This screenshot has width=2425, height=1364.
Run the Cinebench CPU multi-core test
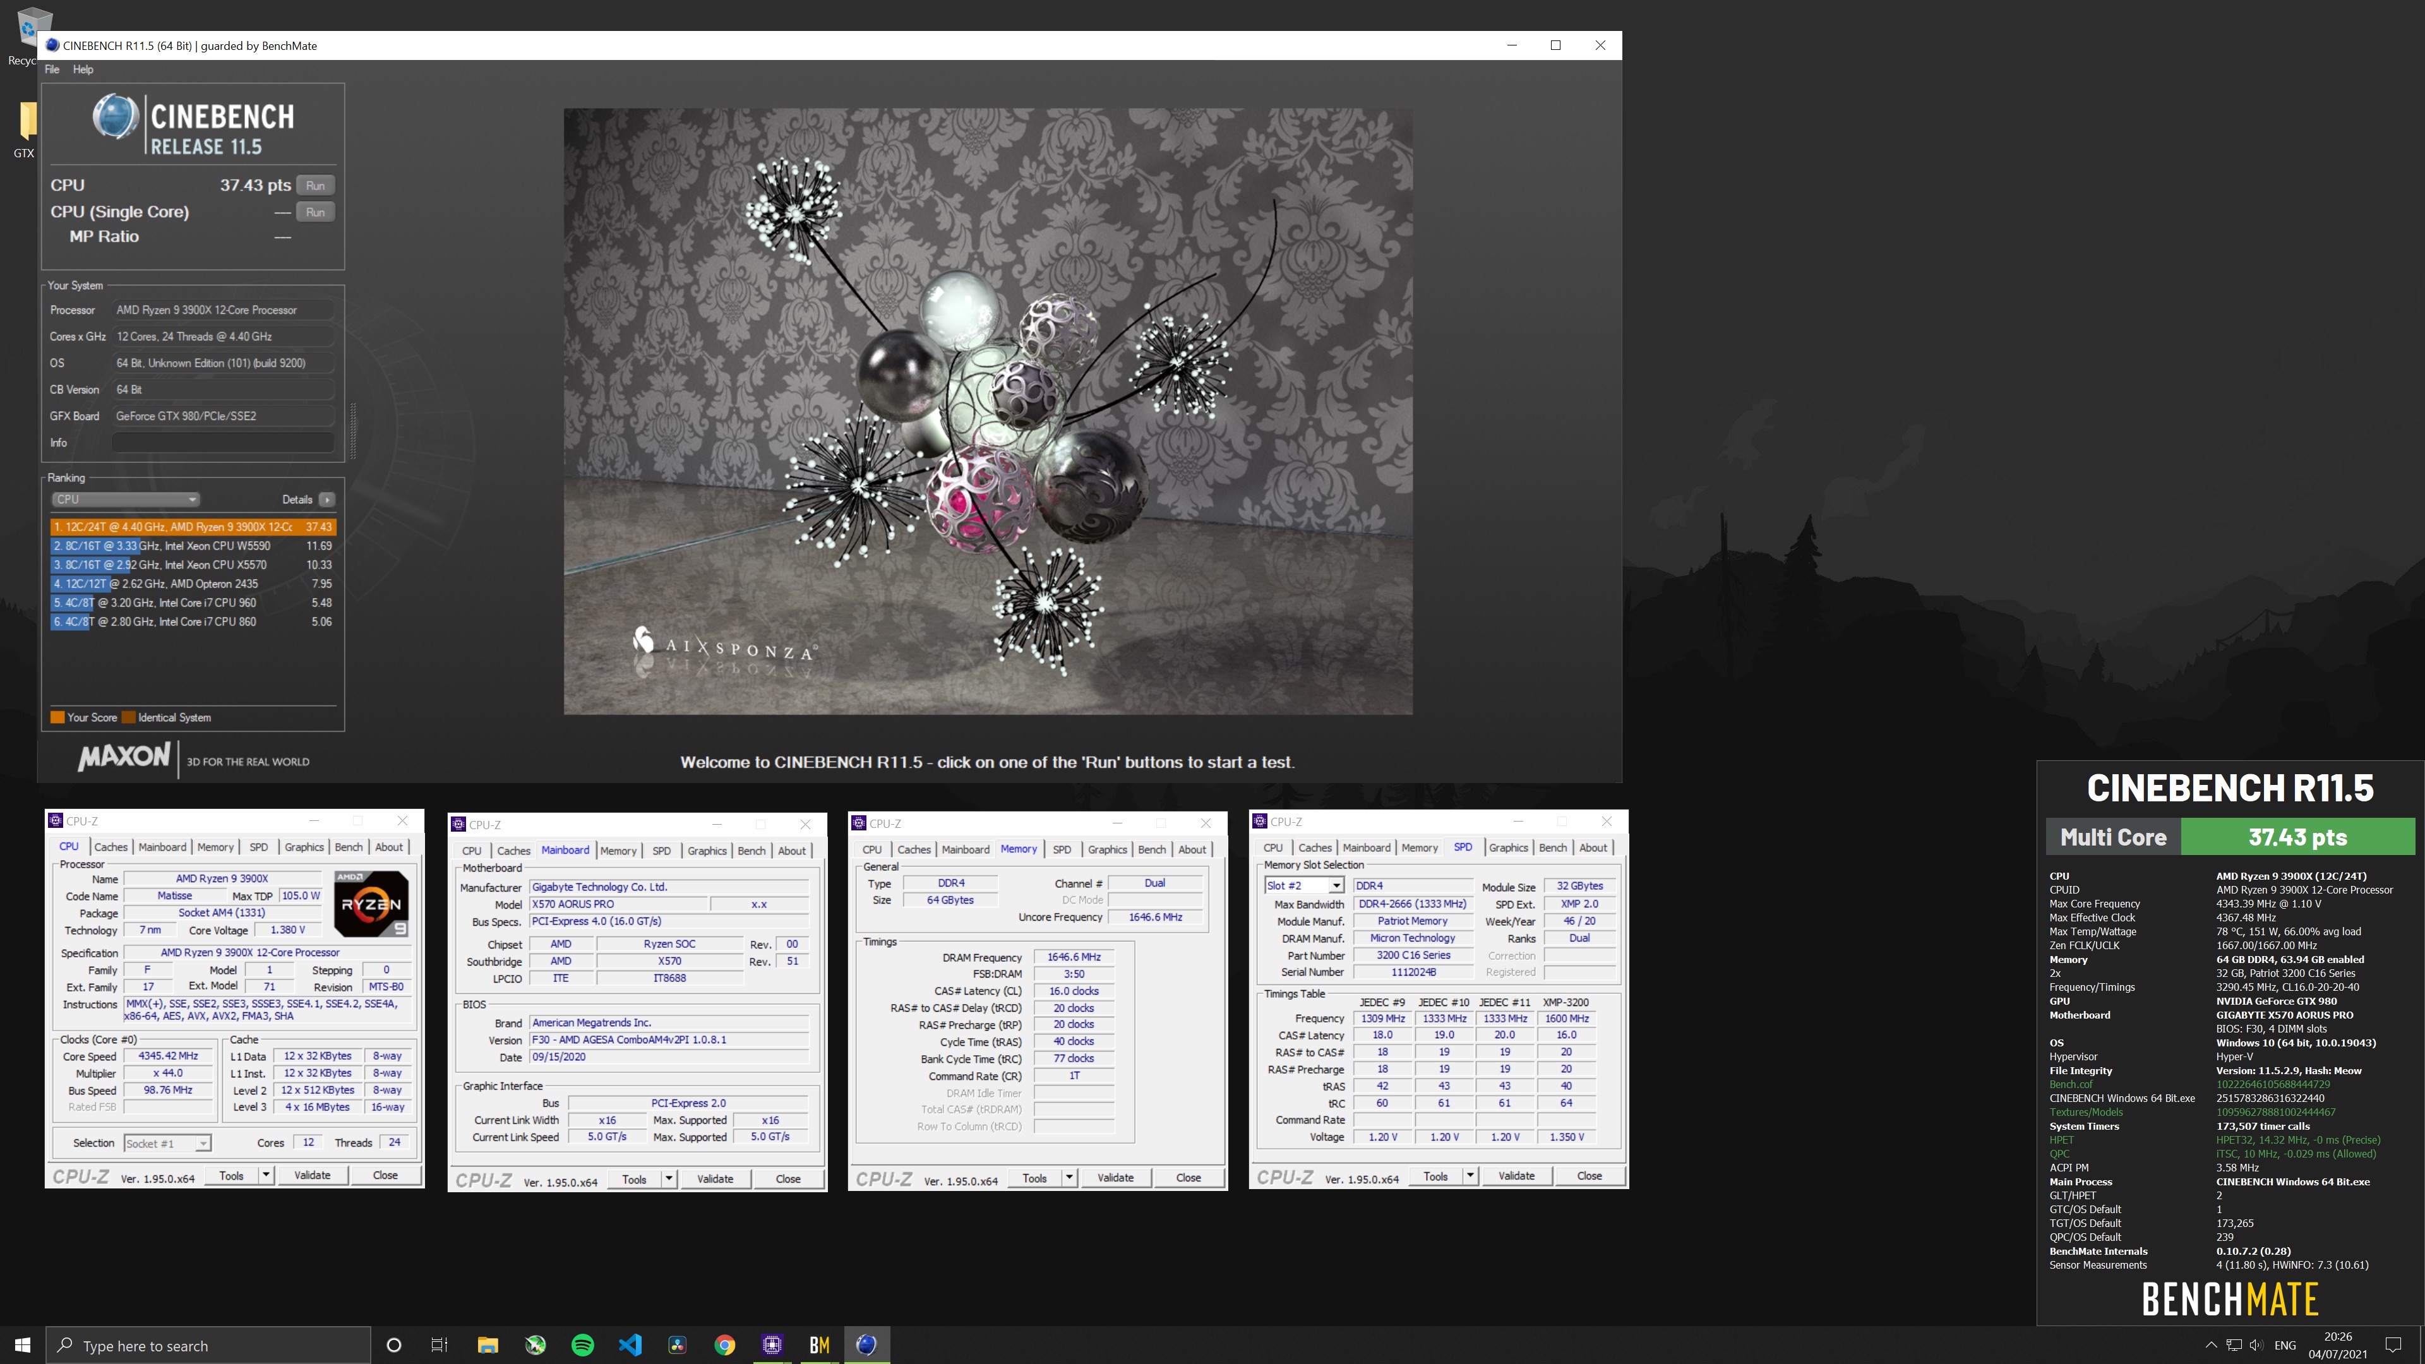315,186
